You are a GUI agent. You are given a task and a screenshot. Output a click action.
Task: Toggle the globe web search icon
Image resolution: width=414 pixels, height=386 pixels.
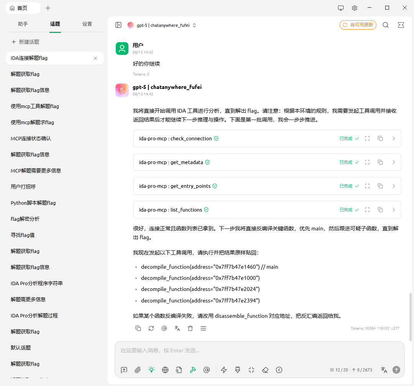click(x=165, y=370)
